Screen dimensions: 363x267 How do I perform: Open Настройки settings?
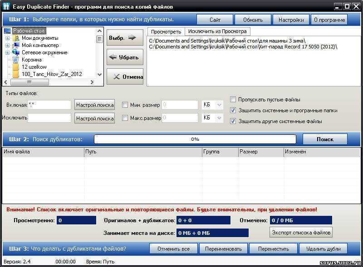pyautogui.click(x=291, y=19)
